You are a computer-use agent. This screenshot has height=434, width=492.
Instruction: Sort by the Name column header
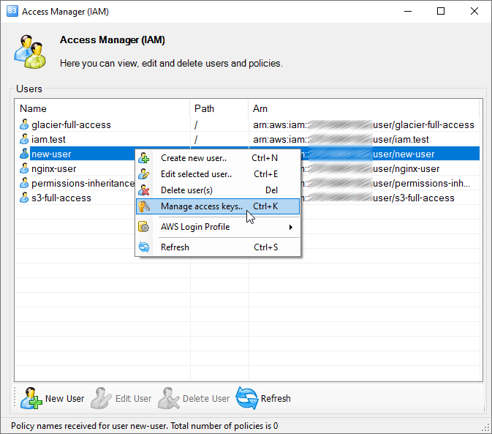[102, 108]
